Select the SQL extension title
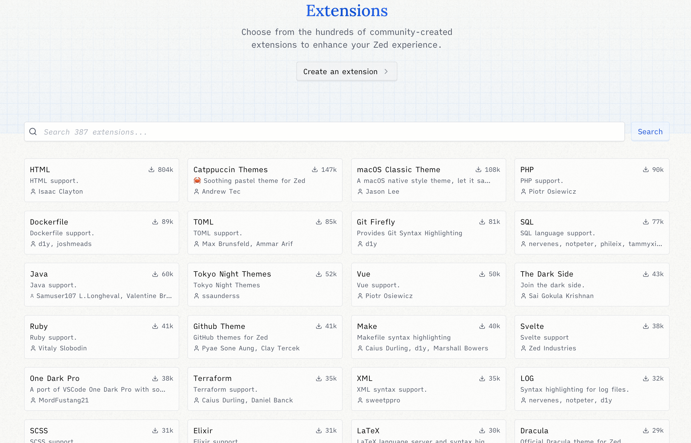Image resolution: width=691 pixels, height=443 pixels. coord(527,222)
